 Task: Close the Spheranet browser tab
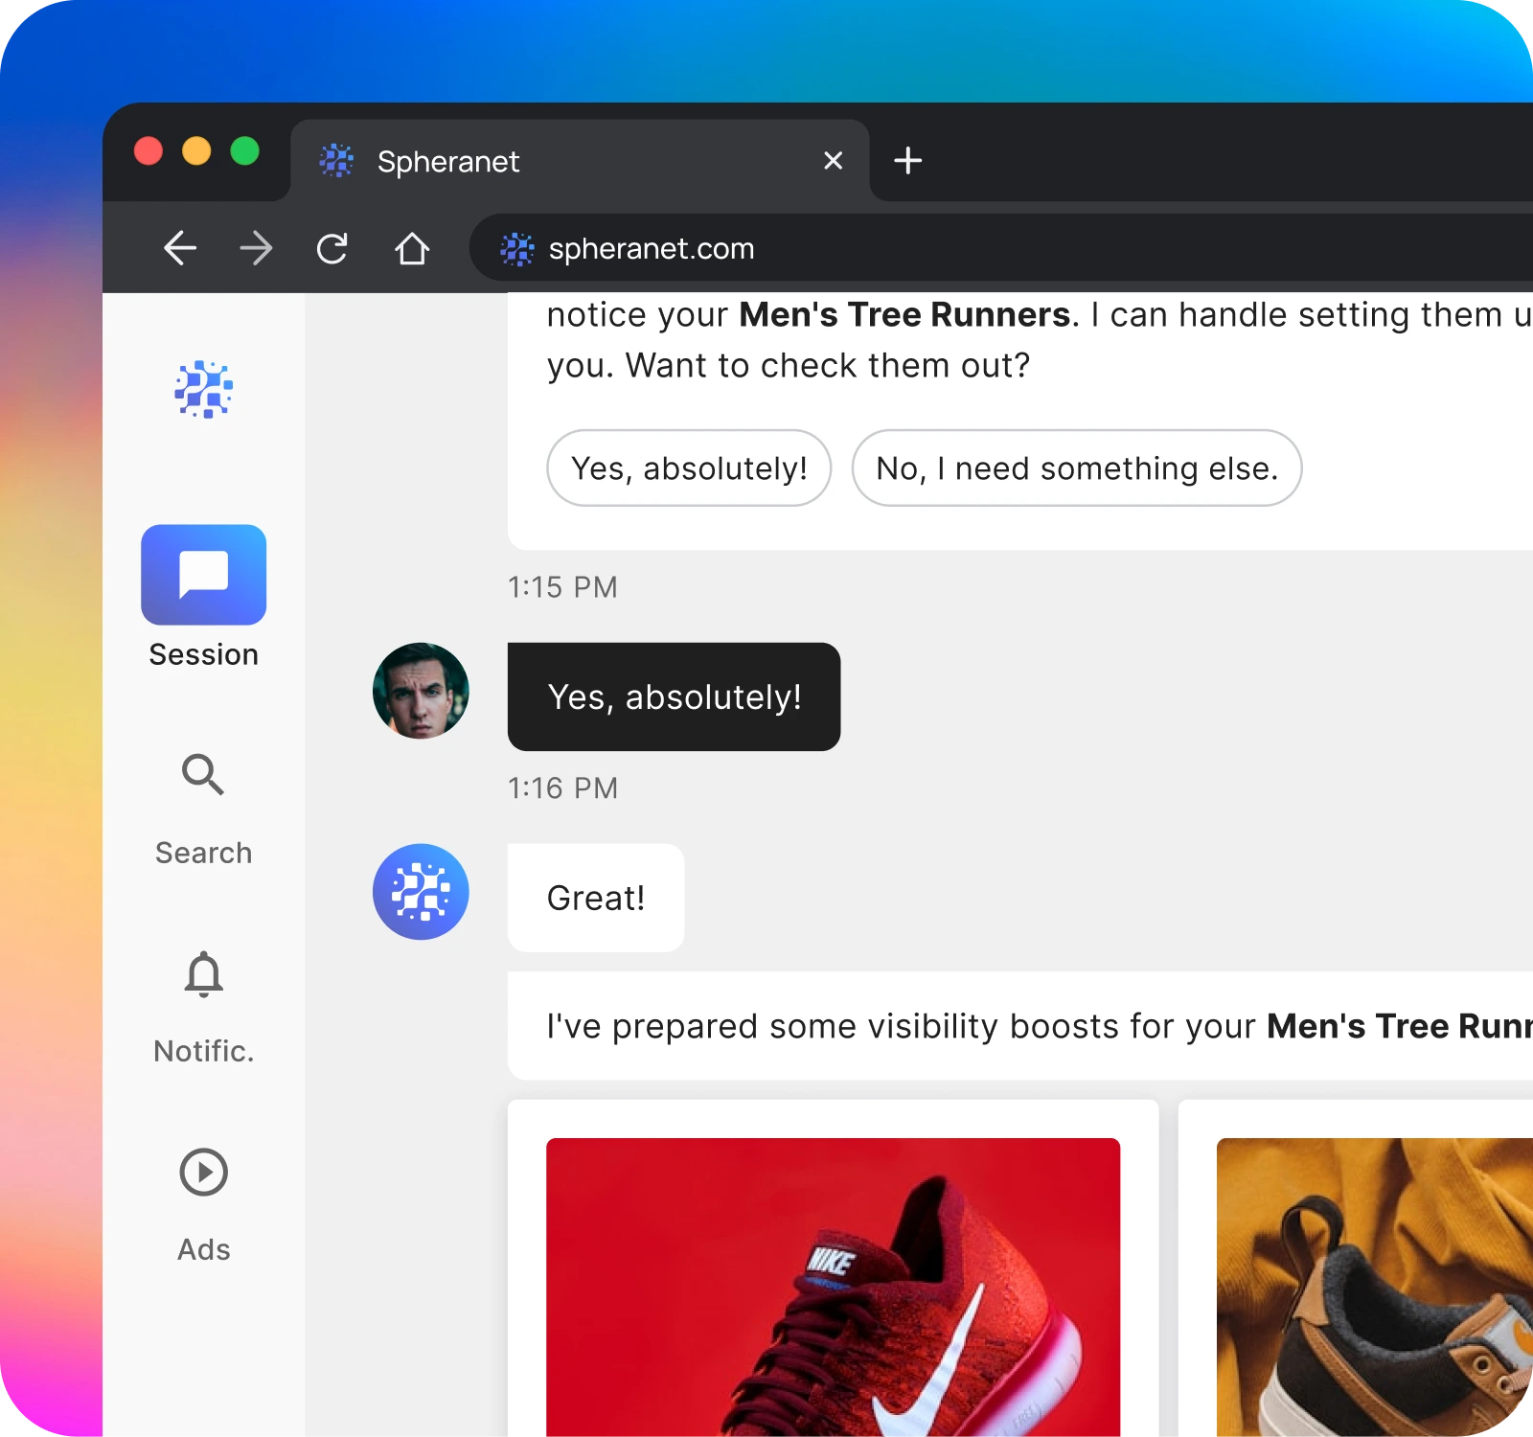click(x=833, y=161)
